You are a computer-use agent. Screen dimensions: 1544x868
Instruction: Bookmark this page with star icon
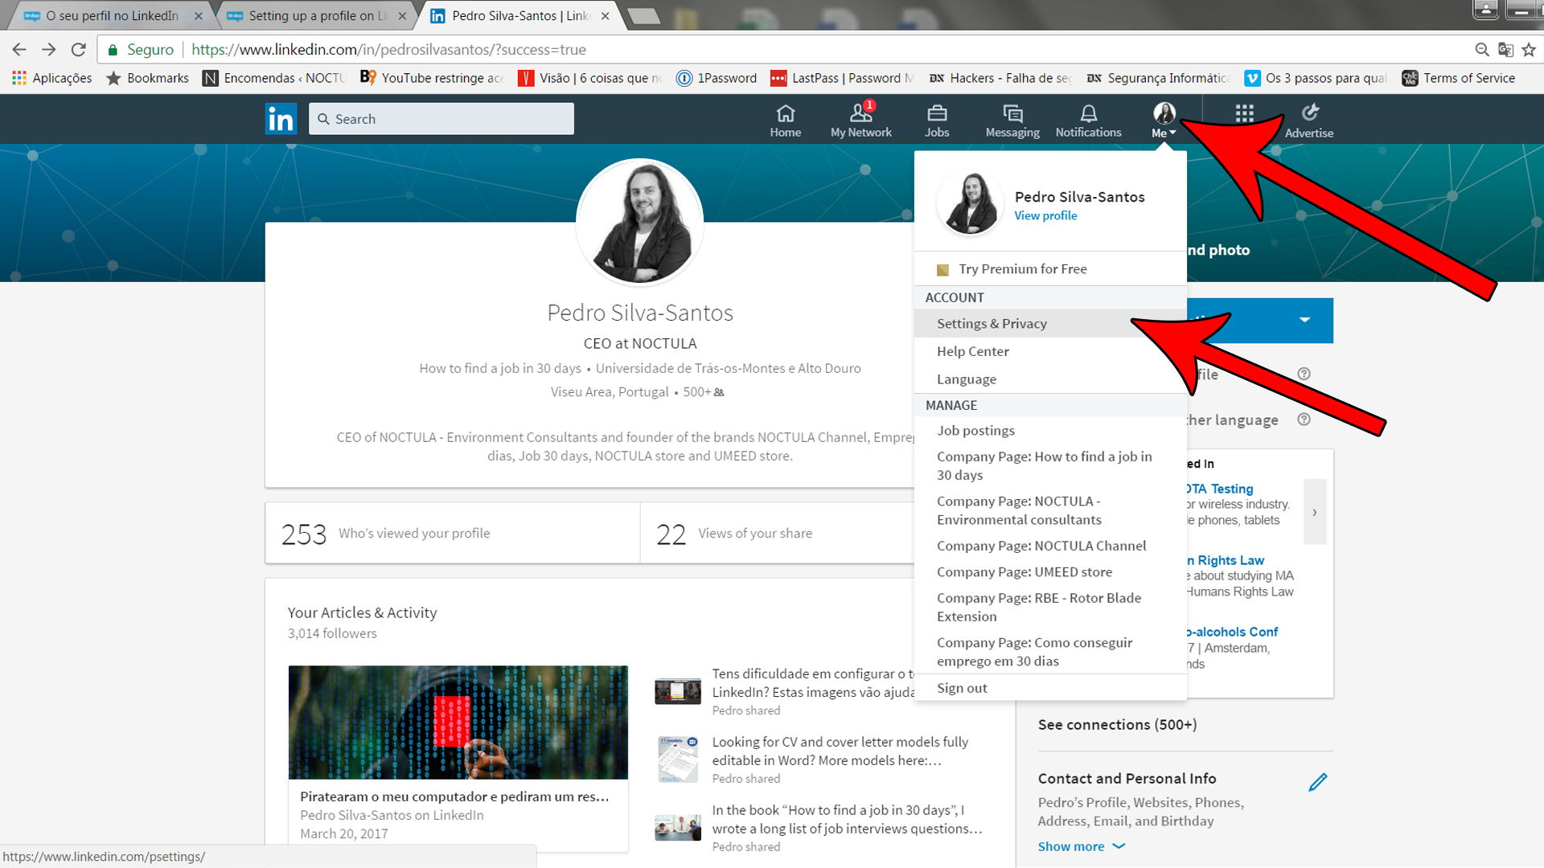[1529, 50]
